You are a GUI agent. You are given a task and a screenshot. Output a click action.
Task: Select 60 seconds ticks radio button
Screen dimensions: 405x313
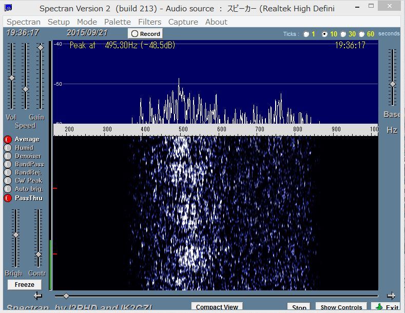pos(361,34)
